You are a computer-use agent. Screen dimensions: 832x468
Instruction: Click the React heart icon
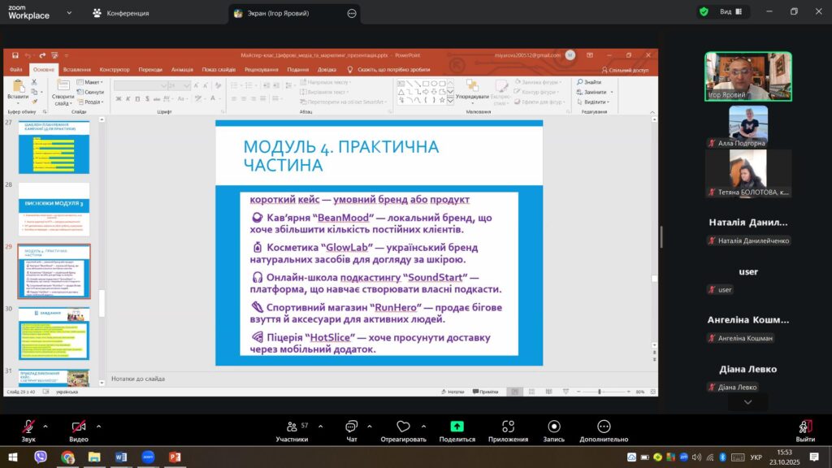click(x=403, y=427)
